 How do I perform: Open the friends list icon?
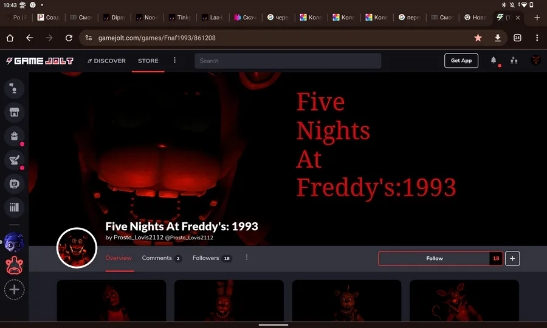click(514, 61)
